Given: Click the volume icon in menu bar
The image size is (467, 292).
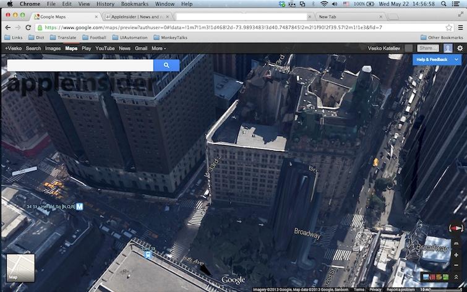Looking at the screenshot, I should click(x=335, y=4).
